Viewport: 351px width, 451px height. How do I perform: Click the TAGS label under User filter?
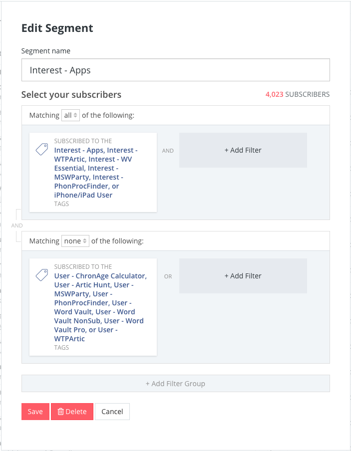[x=61, y=347]
